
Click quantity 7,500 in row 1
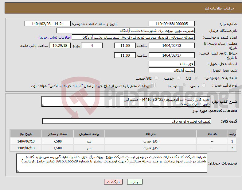(57, 141)
